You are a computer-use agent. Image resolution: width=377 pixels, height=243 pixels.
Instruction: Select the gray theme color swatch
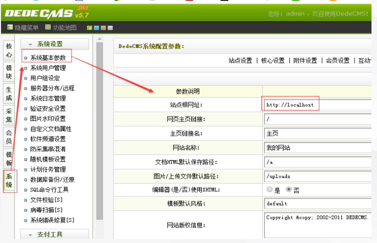(110, 28)
